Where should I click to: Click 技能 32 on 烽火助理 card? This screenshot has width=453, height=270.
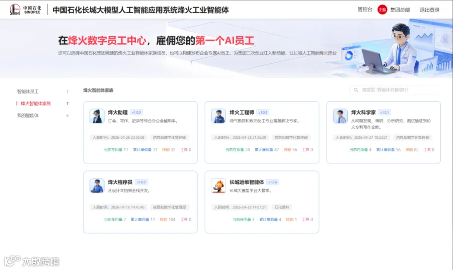tap(169, 150)
